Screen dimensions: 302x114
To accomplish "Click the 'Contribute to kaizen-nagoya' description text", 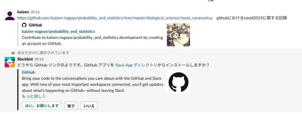I will (x=92, y=40).
